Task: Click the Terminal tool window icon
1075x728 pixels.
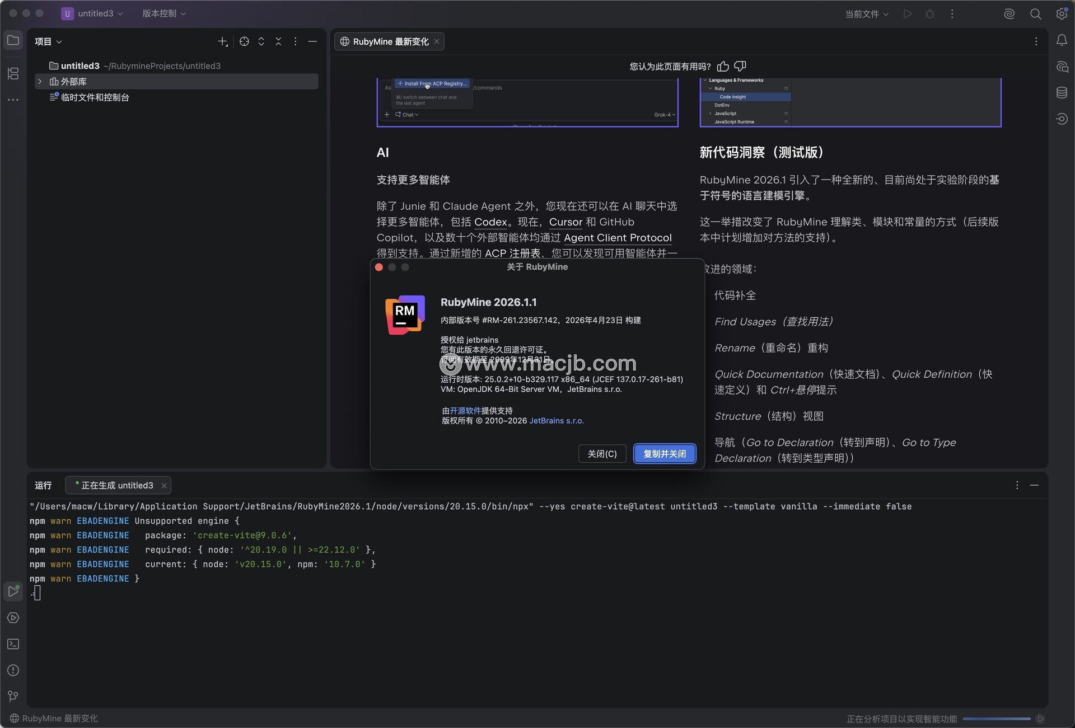Action: click(x=13, y=644)
